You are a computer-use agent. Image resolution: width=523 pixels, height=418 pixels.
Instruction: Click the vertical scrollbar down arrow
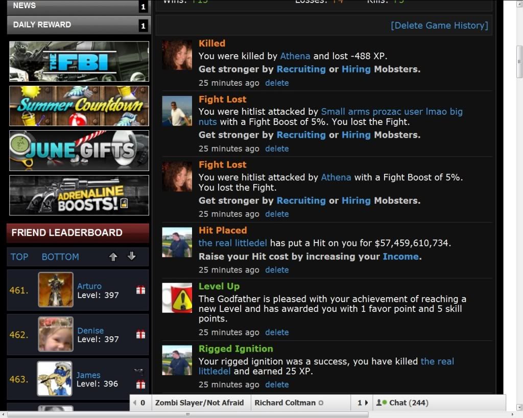[519, 407]
